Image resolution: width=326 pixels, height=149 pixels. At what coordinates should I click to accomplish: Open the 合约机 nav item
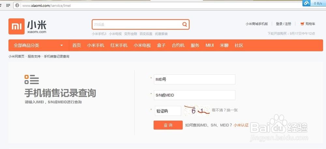pyautogui.click(x=178, y=45)
